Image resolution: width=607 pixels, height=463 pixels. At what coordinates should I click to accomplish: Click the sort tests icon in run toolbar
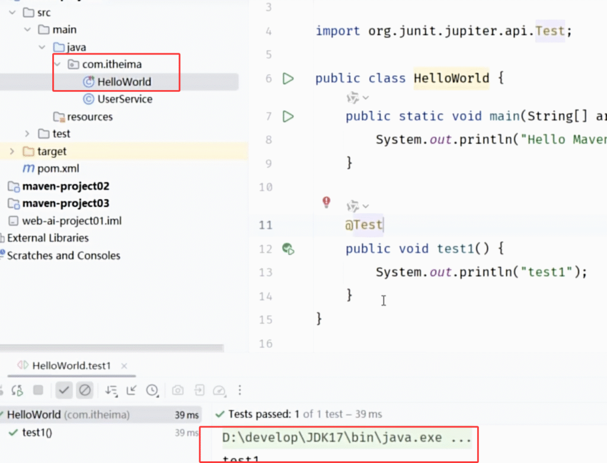111,390
